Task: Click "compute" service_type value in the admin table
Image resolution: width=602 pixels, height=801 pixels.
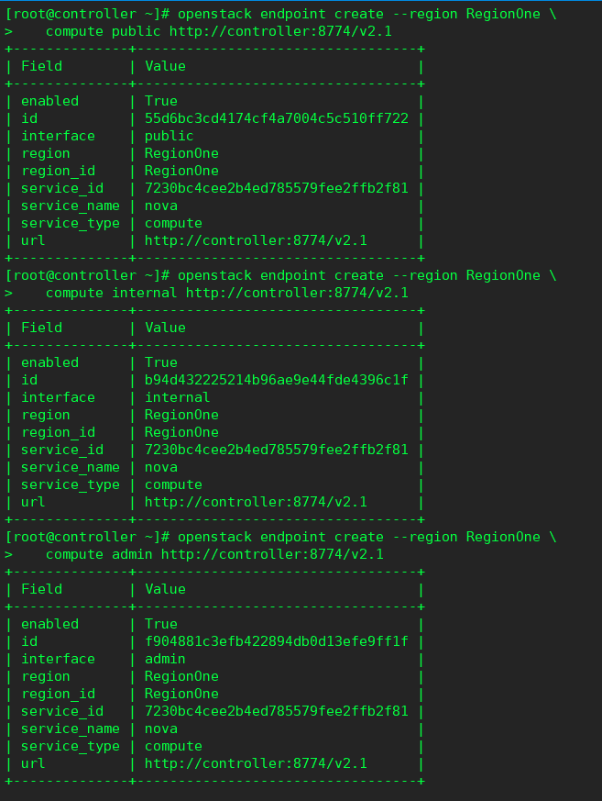Action: (x=173, y=746)
